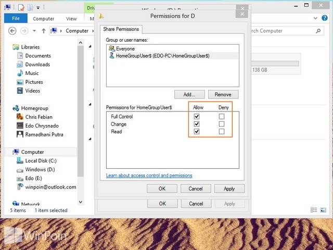This screenshot has height=250, width=333.
Task: Open the View ribbon tab
Action: click(x=71, y=19)
